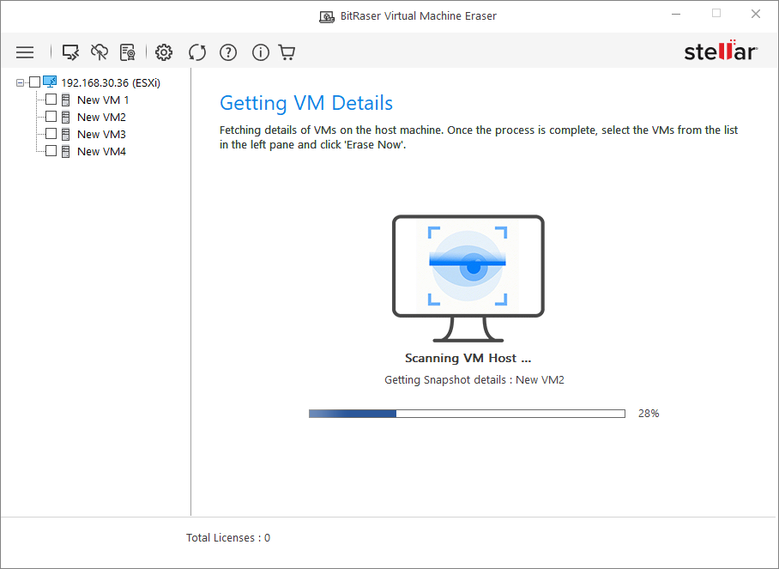The image size is (779, 569).
Task: Select New VM4 in the tree
Action: tap(101, 152)
